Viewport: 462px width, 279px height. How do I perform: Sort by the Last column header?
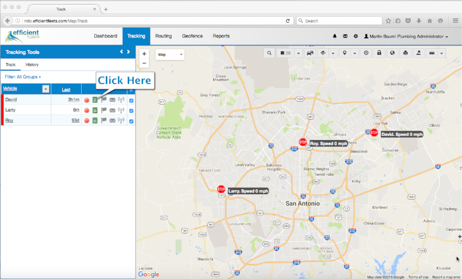tap(66, 89)
